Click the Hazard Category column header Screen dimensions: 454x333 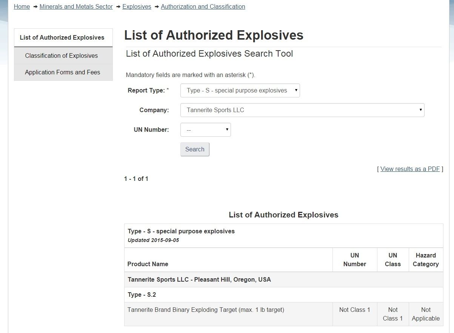click(426, 260)
